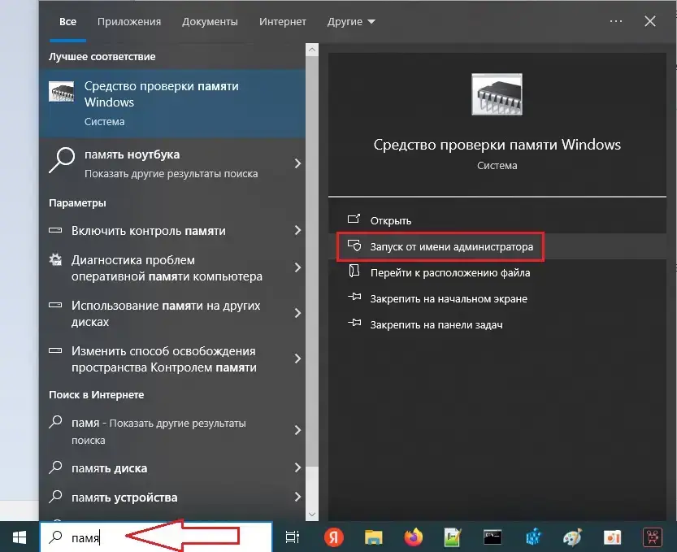
Task: Open the Registry Editor cubes taskbar icon
Action: [x=534, y=537]
